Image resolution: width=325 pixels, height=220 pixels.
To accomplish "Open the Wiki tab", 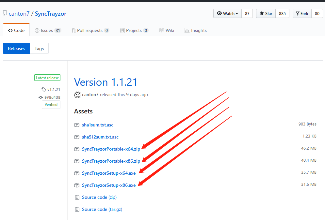I will click(167, 30).
